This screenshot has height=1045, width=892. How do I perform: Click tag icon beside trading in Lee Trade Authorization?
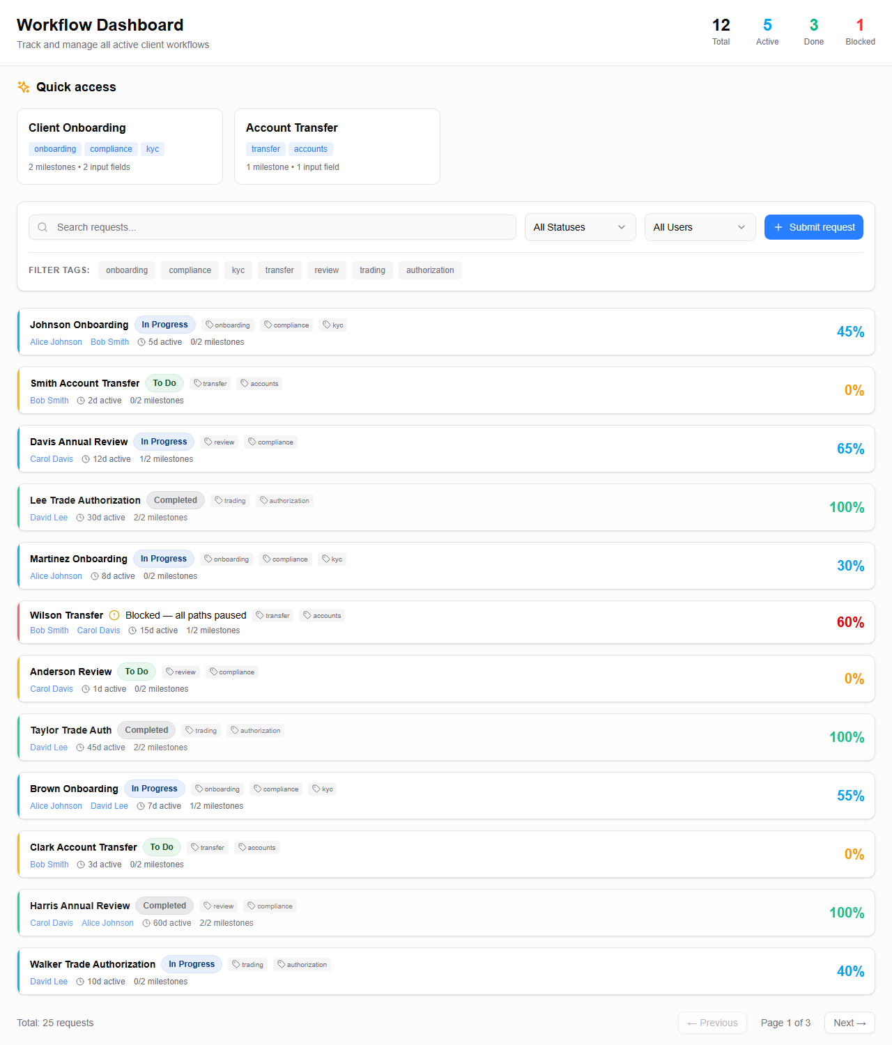pos(219,500)
